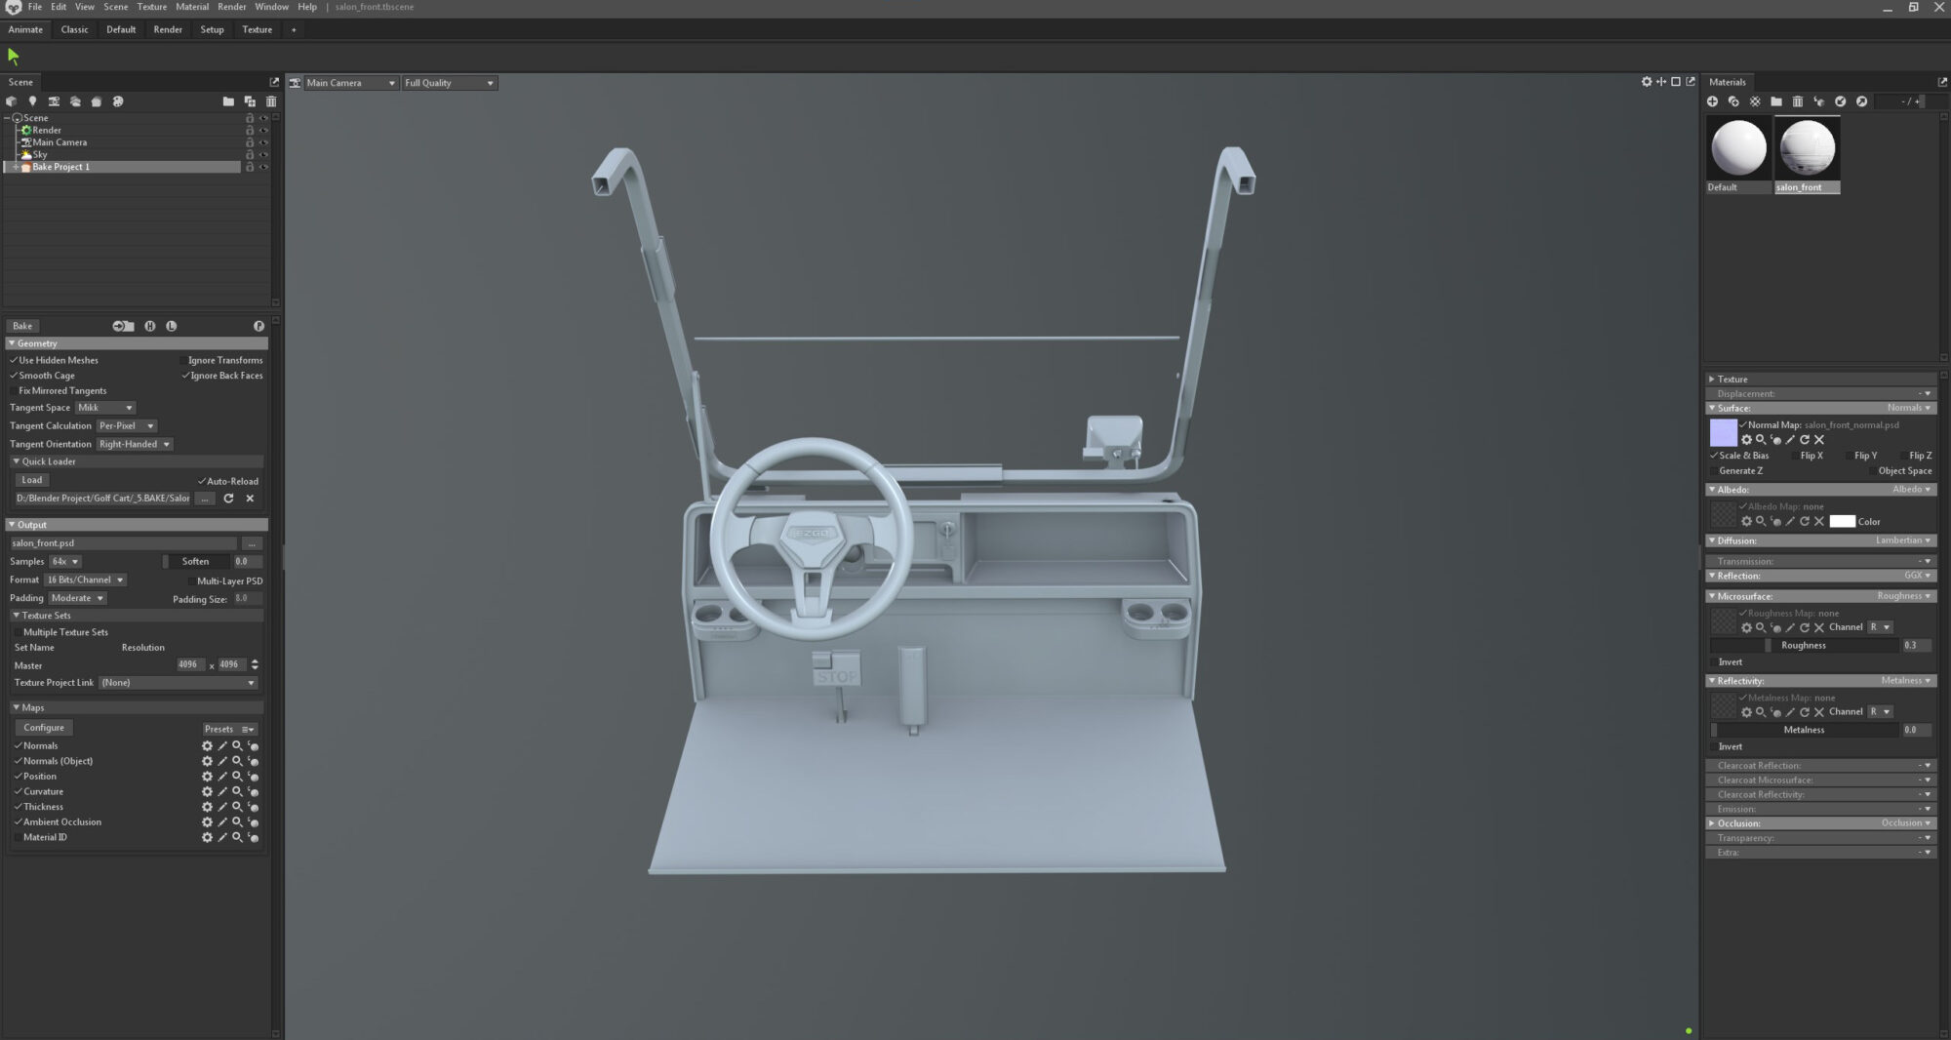Screen dimensions: 1951x1040
Task: Clear the Quick Loader file path
Action: coord(250,499)
